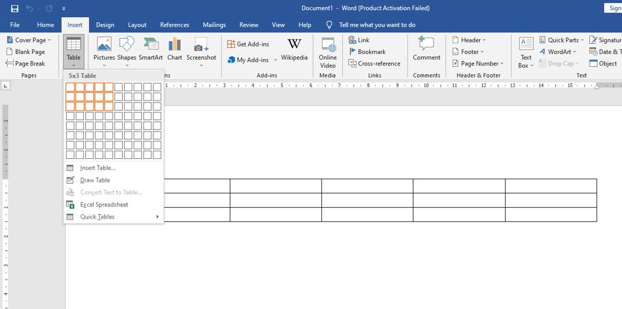This screenshot has height=309, width=622.
Task: Open the Mailings tab
Action: 214,25
